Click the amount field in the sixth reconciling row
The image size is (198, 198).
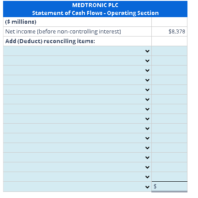[x=169, y=99]
